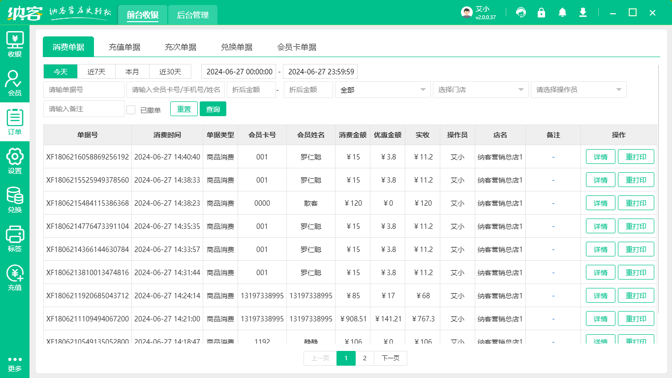Click 重打印 for order XF1806216058869256192
The height and width of the screenshot is (378, 672).
636,157
